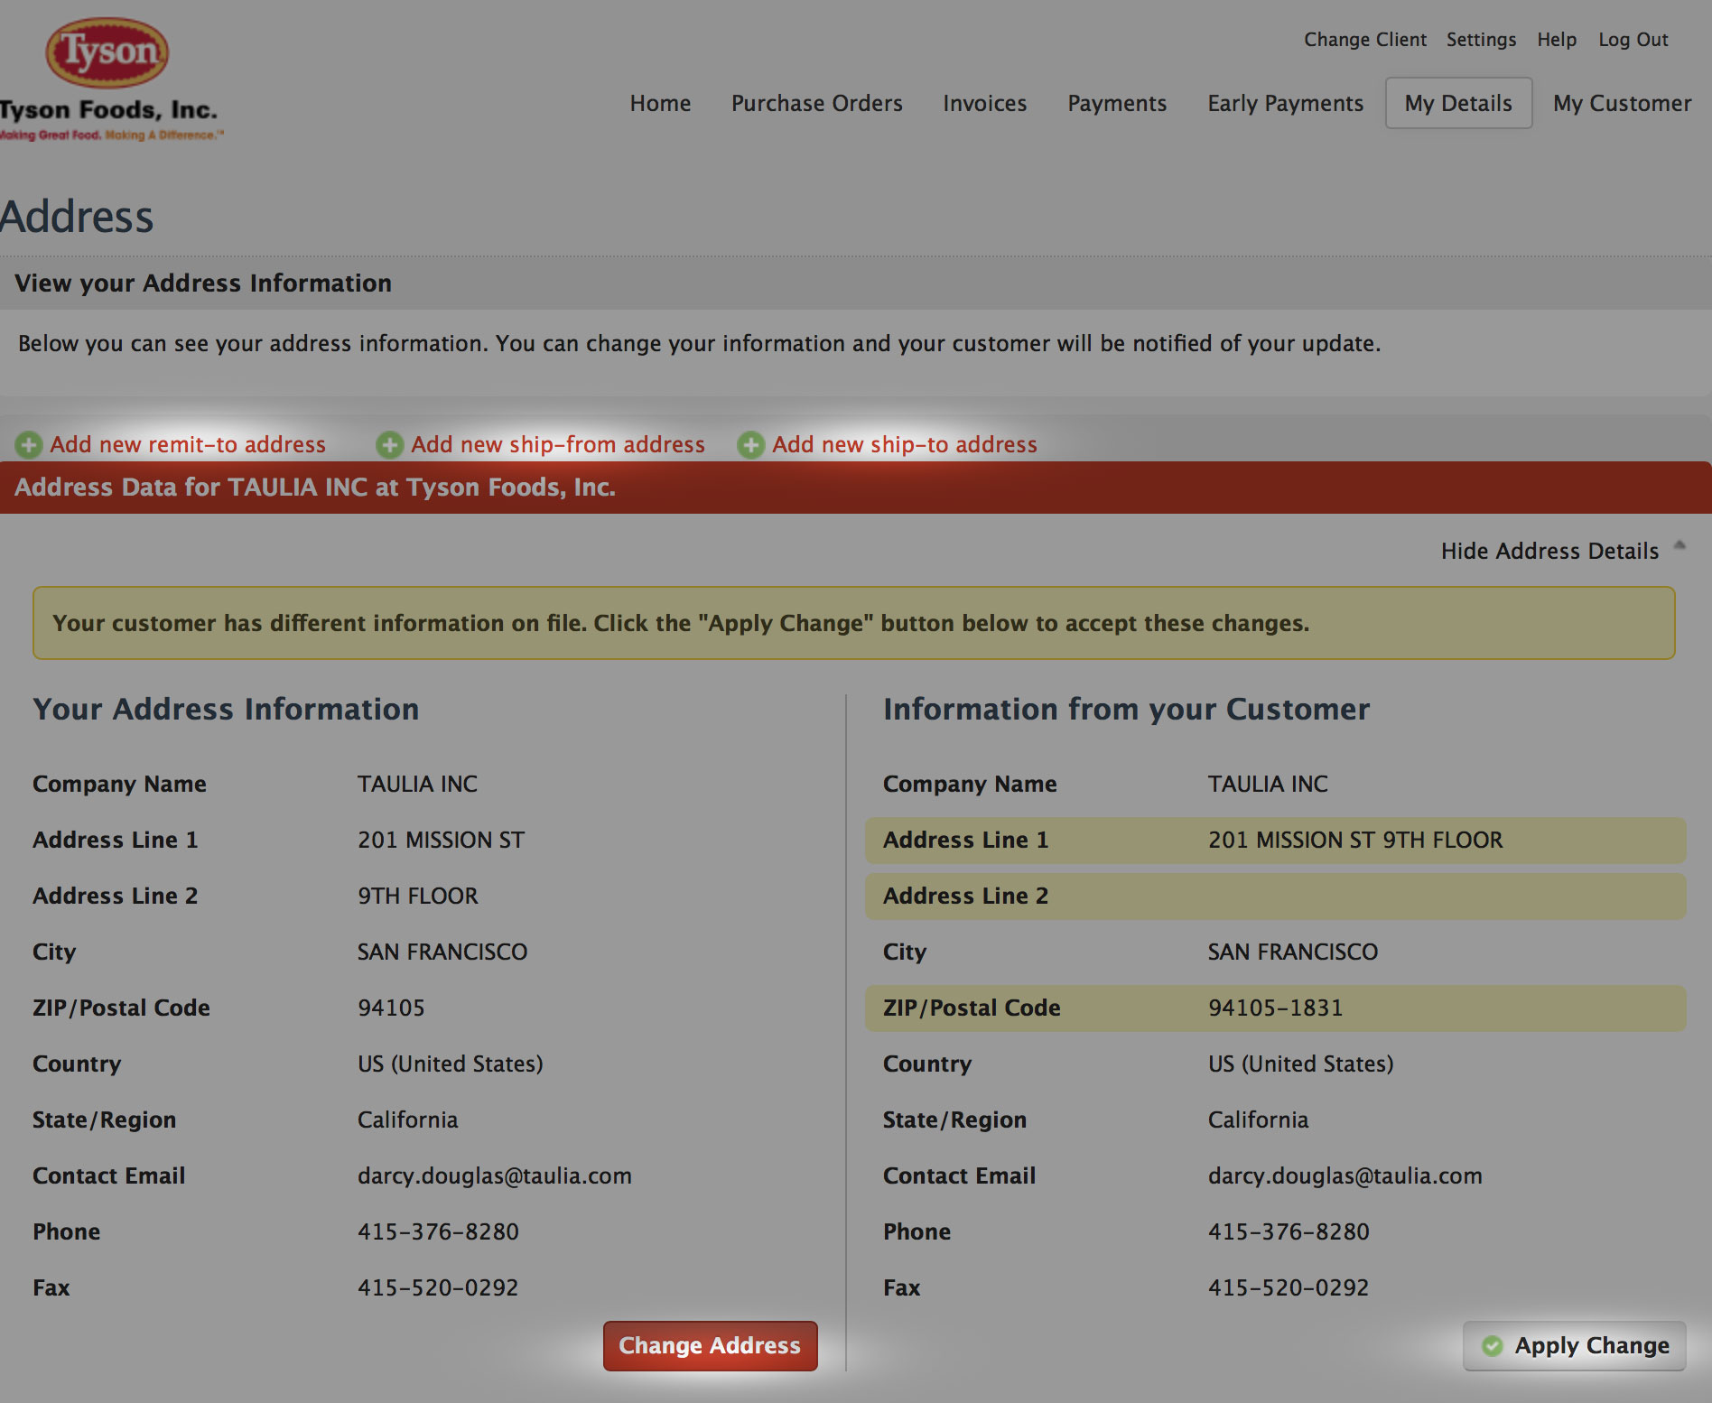Click your ZIP value 94105
The height and width of the screenshot is (1403, 1712).
(391, 1008)
